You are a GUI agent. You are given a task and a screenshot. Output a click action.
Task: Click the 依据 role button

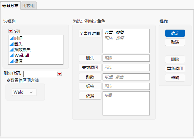90,96
